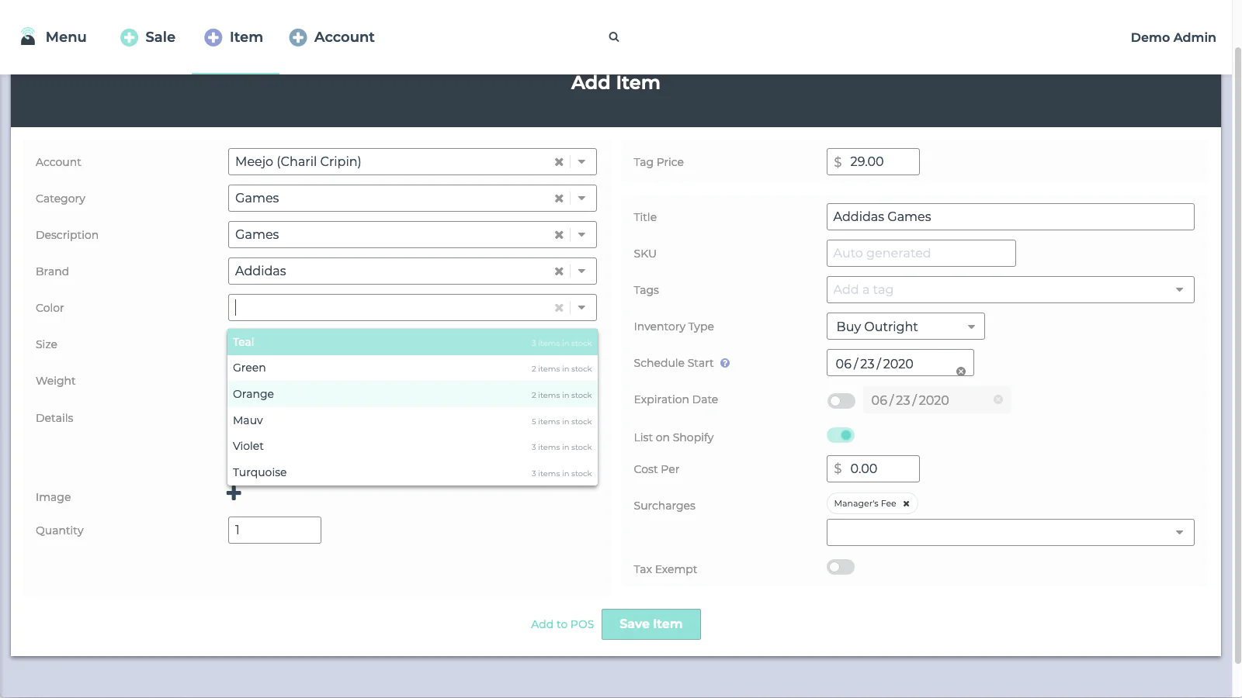Clear the Account field with its x icon

tap(559, 161)
